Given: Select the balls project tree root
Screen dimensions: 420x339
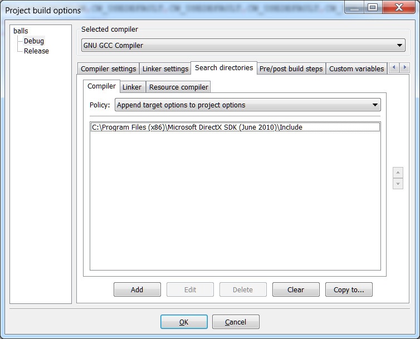Looking at the screenshot, I should 21,31.
